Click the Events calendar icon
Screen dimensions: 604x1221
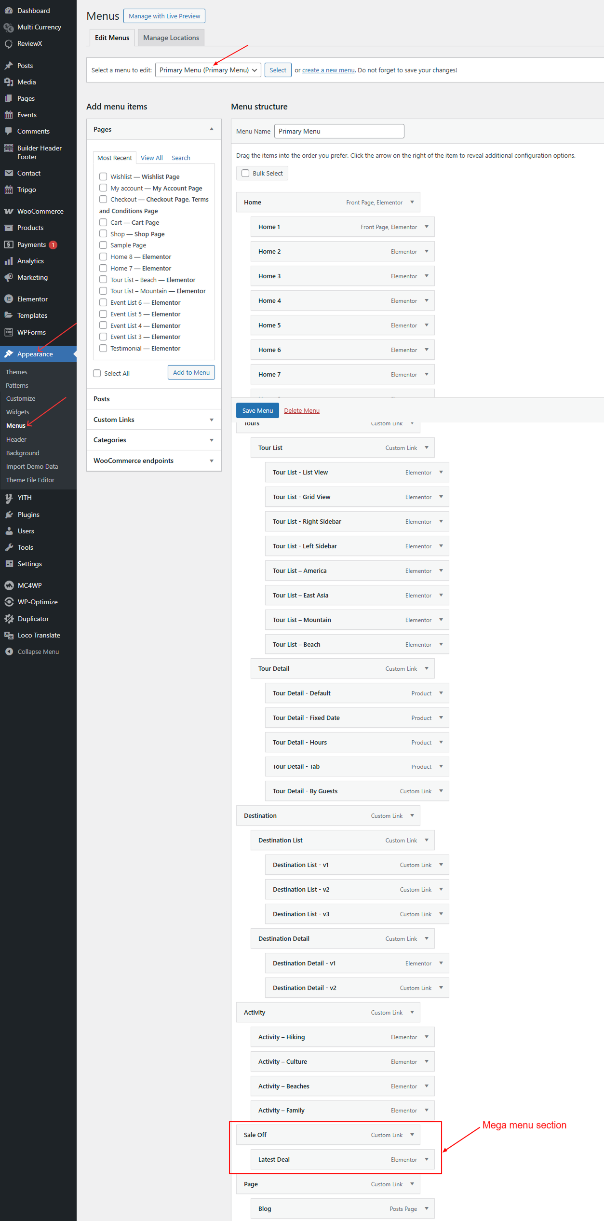pyautogui.click(x=9, y=115)
